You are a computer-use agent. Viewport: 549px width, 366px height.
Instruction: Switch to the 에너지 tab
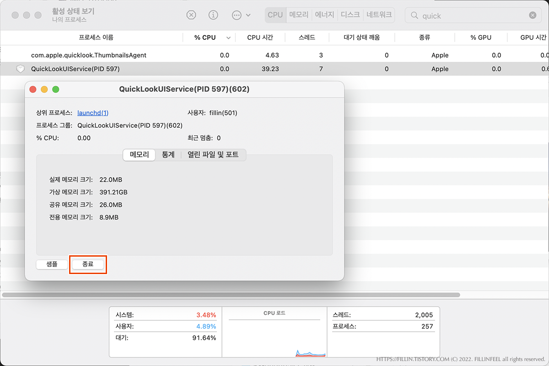325,15
